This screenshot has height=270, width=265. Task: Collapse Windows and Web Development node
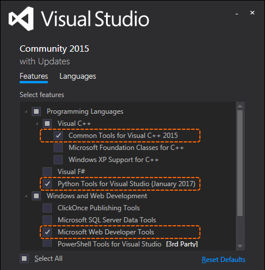coord(26,196)
